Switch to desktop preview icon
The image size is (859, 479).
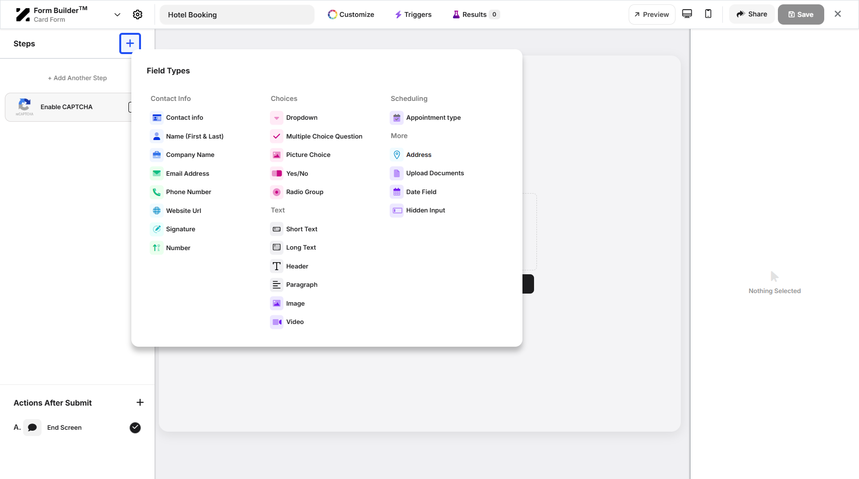[687, 14]
